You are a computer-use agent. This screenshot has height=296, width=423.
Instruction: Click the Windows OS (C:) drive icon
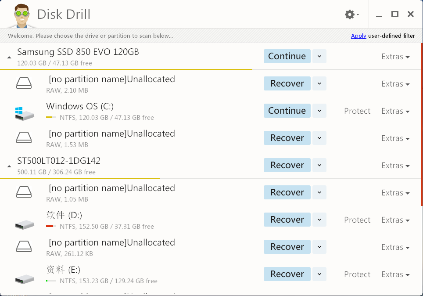[x=24, y=113]
